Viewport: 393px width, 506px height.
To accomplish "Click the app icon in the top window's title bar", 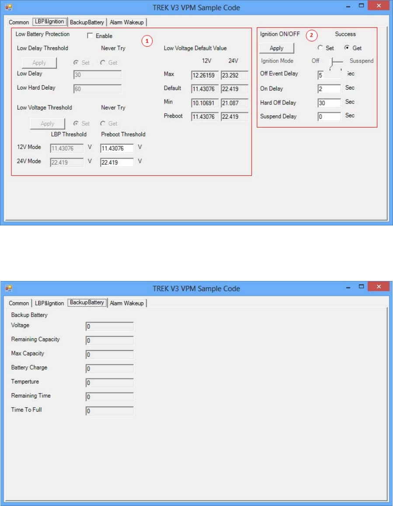I will [x=9, y=7].
